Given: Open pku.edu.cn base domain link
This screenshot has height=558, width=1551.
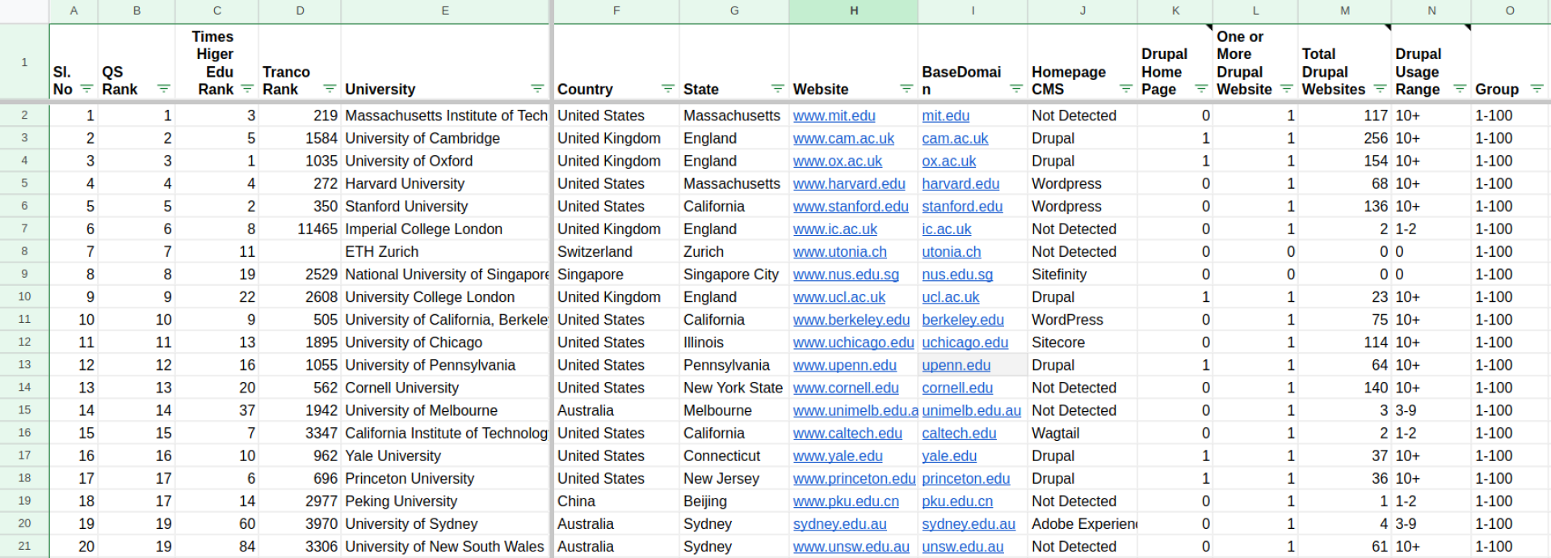Looking at the screenshot, I should [957, 501].
